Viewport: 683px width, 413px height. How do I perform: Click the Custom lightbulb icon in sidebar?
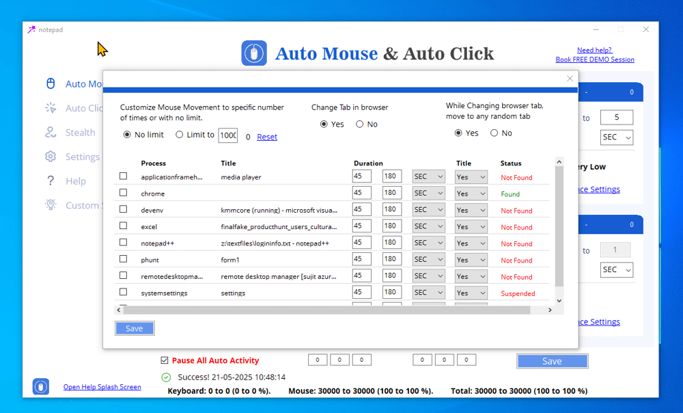[51, 205]
